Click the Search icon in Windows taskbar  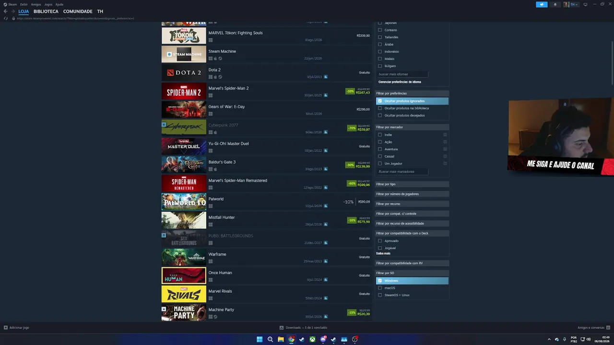tap(270, 339)
